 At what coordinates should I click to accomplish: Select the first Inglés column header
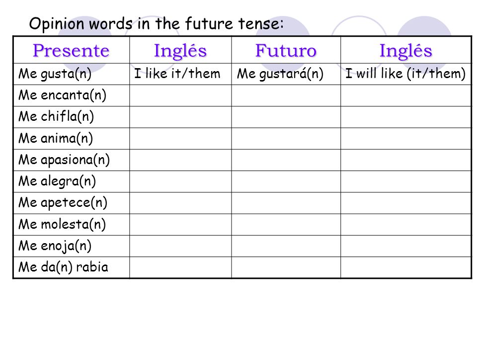coord(180,50)
